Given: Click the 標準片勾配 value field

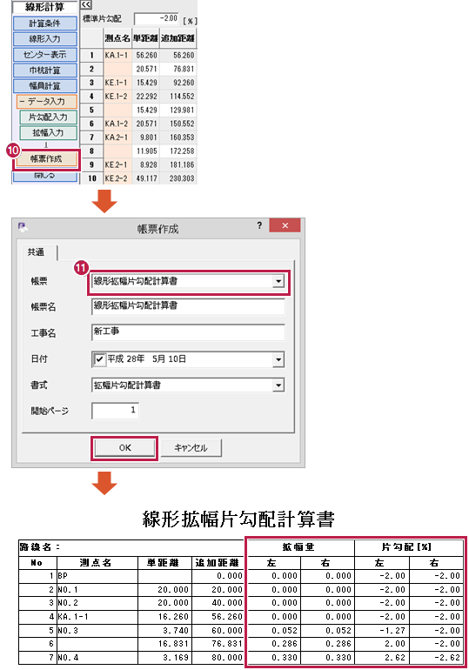Looking at the screenshot, I should tap(157, 19).
